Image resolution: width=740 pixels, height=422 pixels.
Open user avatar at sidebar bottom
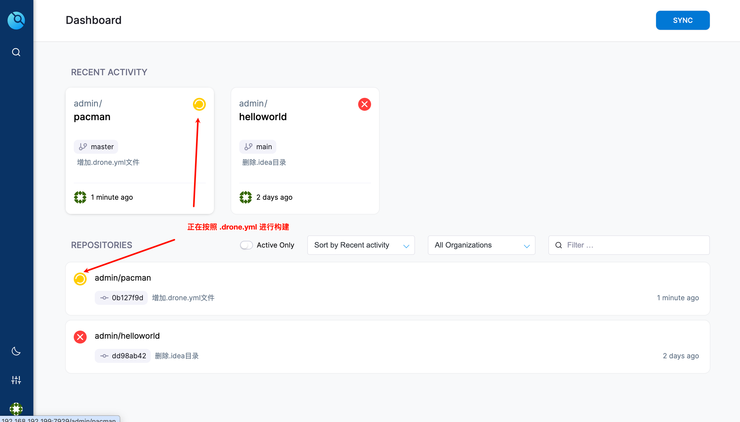pyautogui.click(x=16, y=409)
